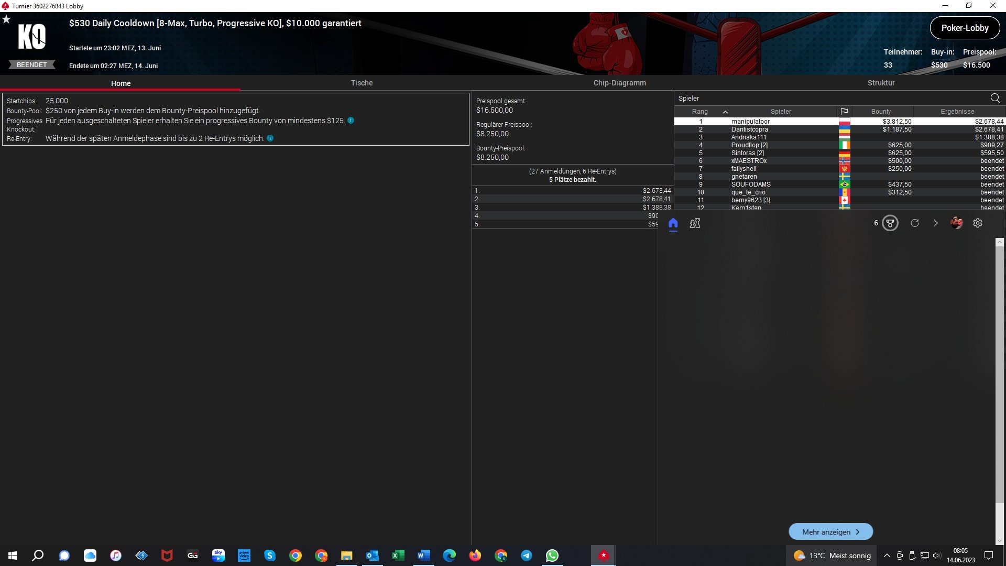Sort by the country flag column
The height and width of the screenshot is (566, 1006).
point(844,112)
